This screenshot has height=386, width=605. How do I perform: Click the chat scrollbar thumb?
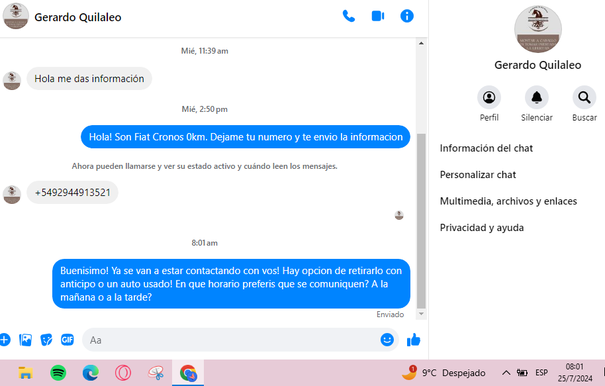pos(422,221)
